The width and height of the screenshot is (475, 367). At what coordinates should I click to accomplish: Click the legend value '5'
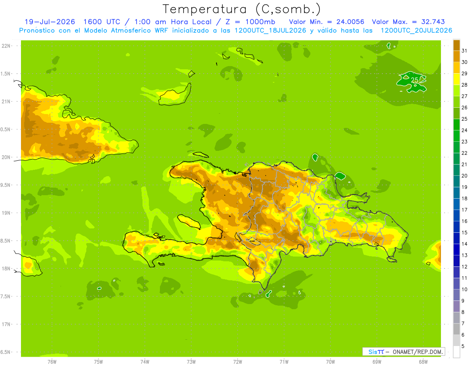point(463,346)
